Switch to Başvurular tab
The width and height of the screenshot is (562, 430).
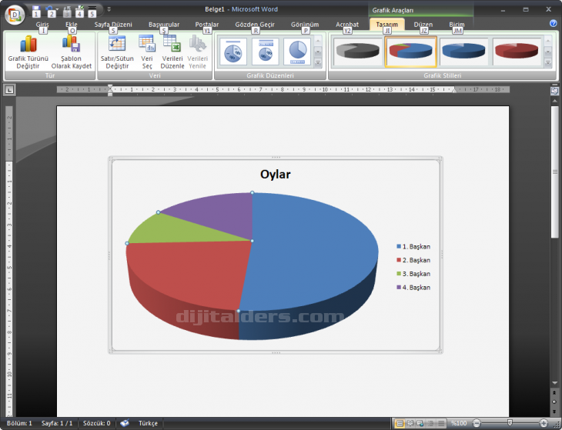point(164,25)
